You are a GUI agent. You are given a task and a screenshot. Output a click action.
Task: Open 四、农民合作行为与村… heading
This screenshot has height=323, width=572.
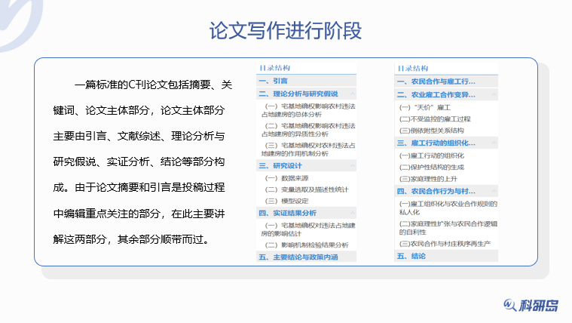click(436, 191)
